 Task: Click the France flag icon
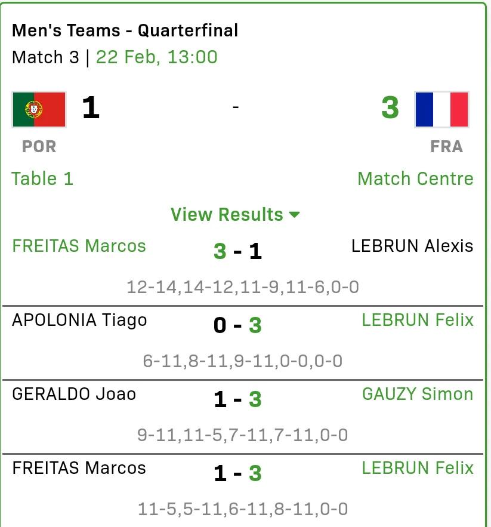tap(441, 110)
